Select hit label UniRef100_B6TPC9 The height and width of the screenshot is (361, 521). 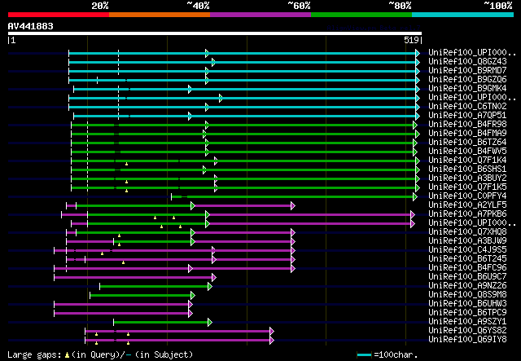[x=467, y=313]
